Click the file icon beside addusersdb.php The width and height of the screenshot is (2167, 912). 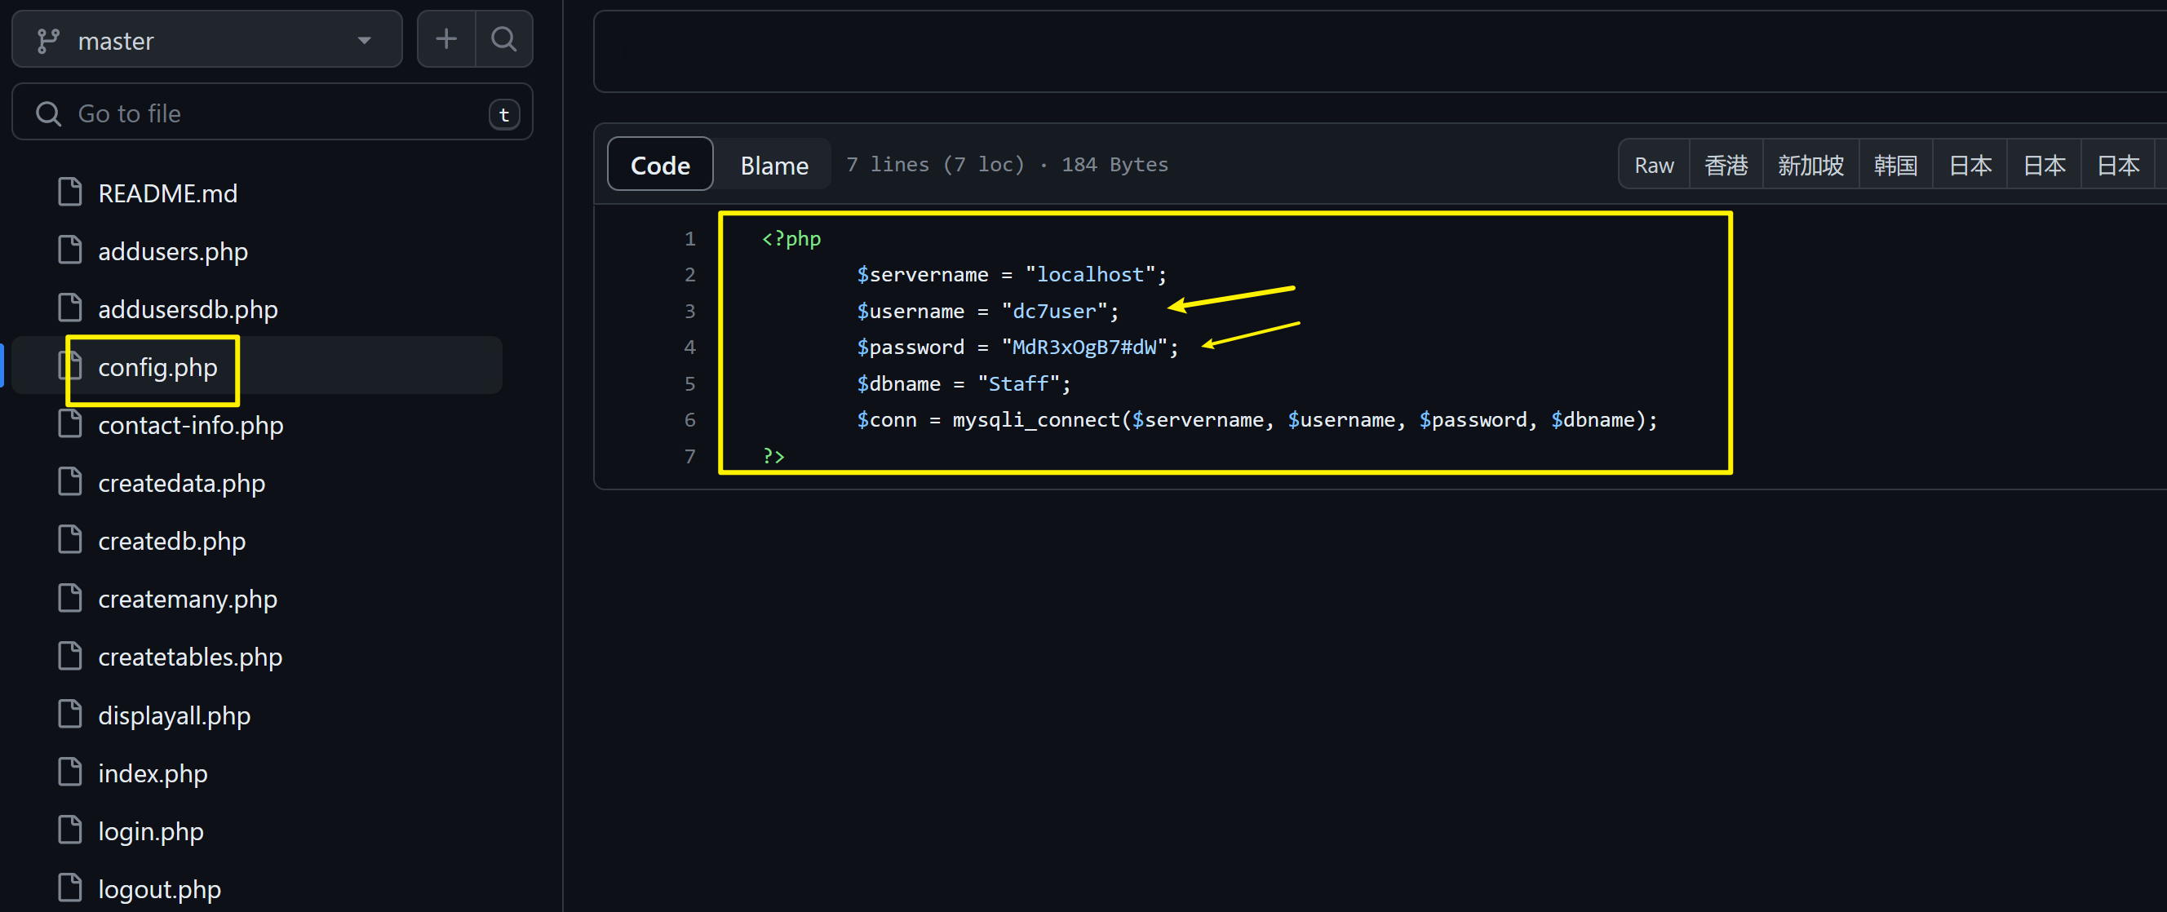coord(70,308)
